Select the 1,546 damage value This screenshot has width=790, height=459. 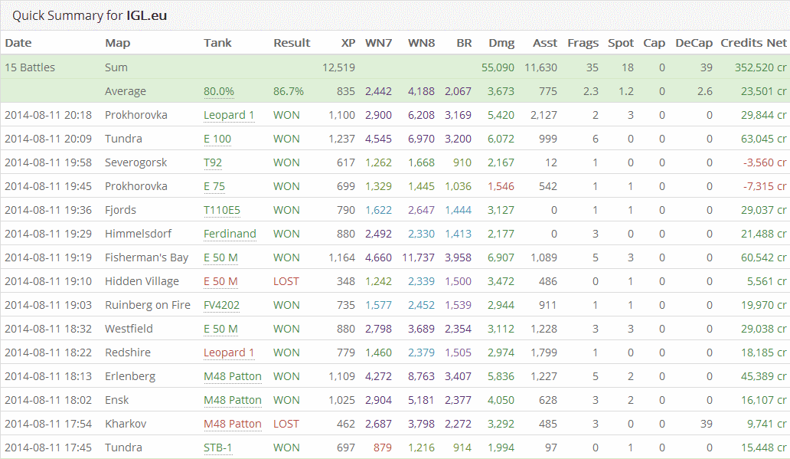501,186
